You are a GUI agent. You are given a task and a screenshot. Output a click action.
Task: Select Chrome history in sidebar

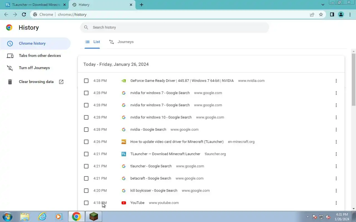point(35,44)
